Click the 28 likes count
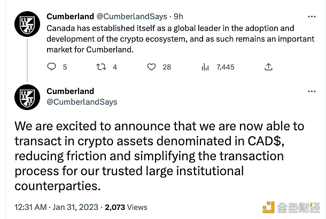 [167, 67]
